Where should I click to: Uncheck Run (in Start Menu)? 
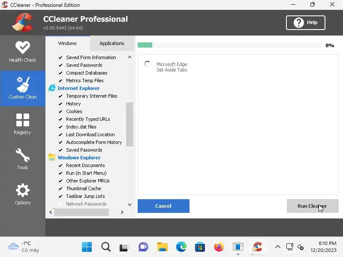60,173
